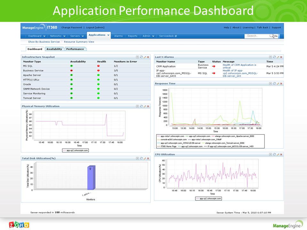This screenshot has height=230, width=307.
Task: Click Business Service red availability indicator
Action: 71,70
